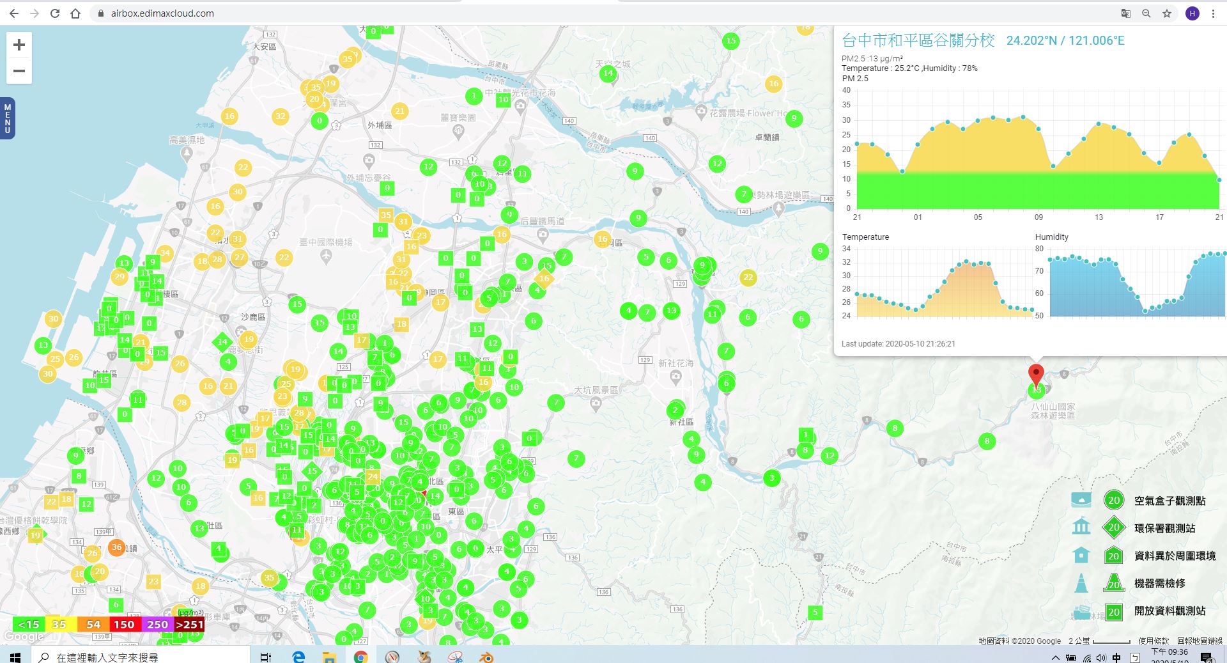Screen dimensions: 1227x663
Task: Click the 大坑風景區 map pin
Action: click(x=596, y=404)
